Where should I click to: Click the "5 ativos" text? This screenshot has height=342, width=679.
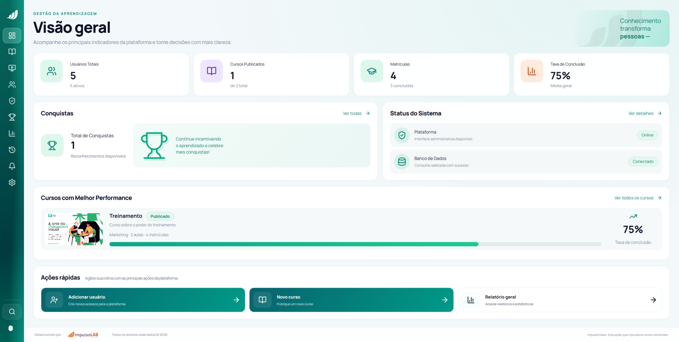click(x=77, y=86)
